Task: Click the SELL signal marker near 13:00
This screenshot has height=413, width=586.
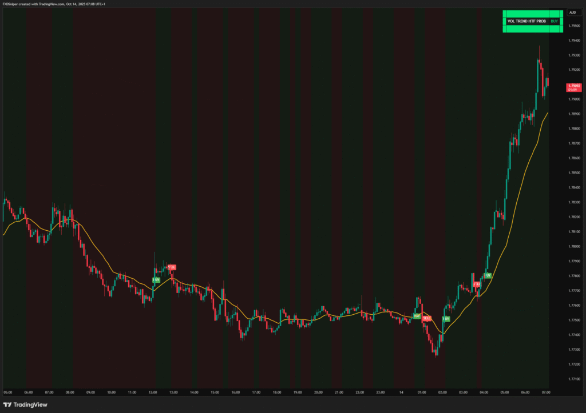Action: tap(172, 267)
